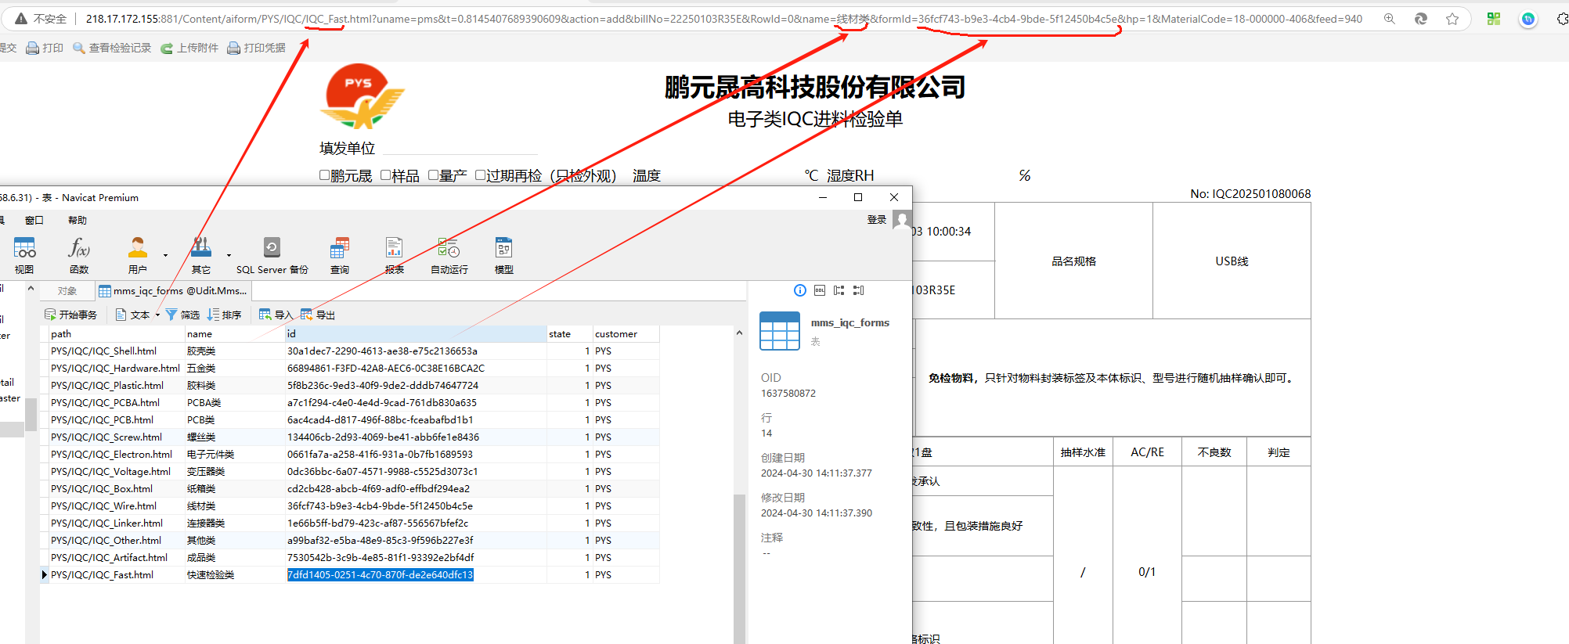Click 查看检验记录 button
The width and height of the screenshot is (1569, 644).
tap(112, 48)
